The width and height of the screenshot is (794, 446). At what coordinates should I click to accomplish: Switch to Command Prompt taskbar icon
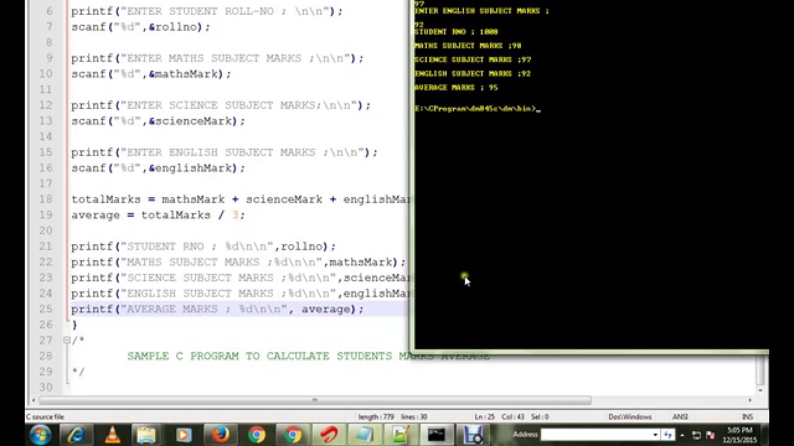point(437,435)
